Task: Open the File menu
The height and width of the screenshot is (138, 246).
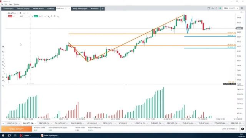Action: pyautogui.click(x=2, y=4)
